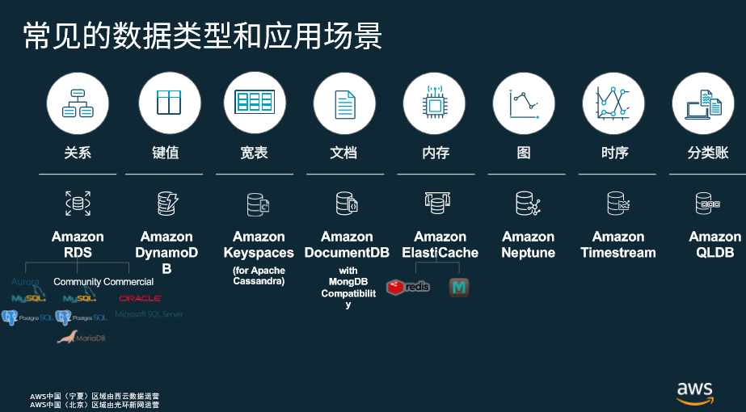746x412 pixels.
Task: Click the Amazon ElastiCache text
Action: click(x=440, y=245)
